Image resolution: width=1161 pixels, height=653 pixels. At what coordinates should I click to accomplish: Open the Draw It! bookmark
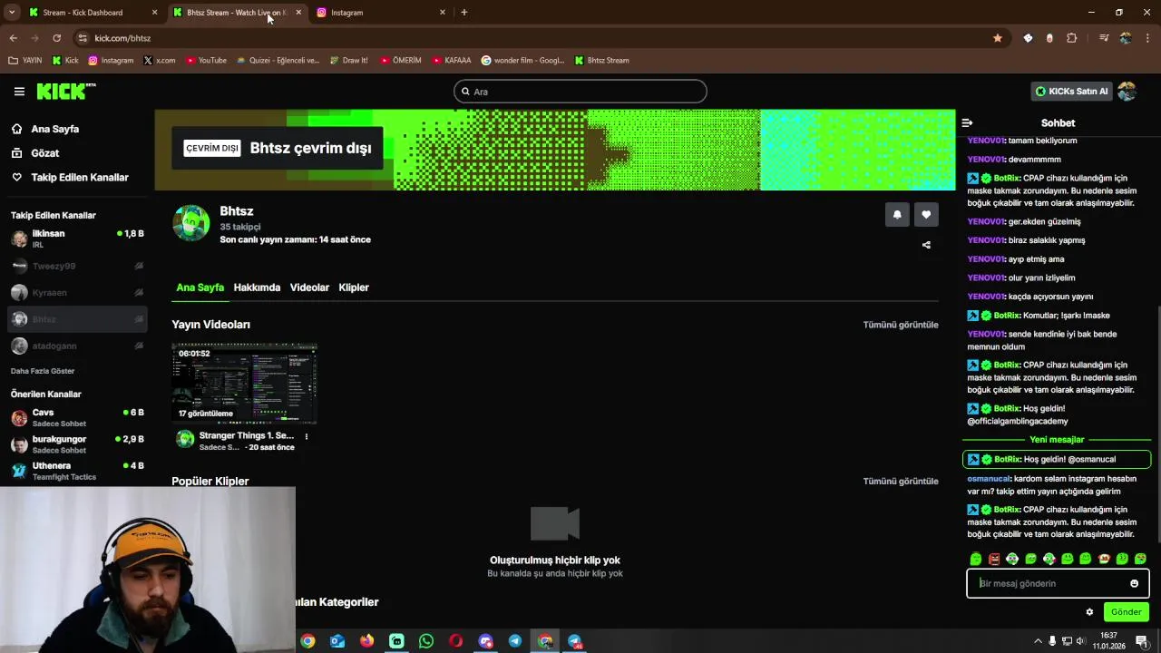coord(348,61)
